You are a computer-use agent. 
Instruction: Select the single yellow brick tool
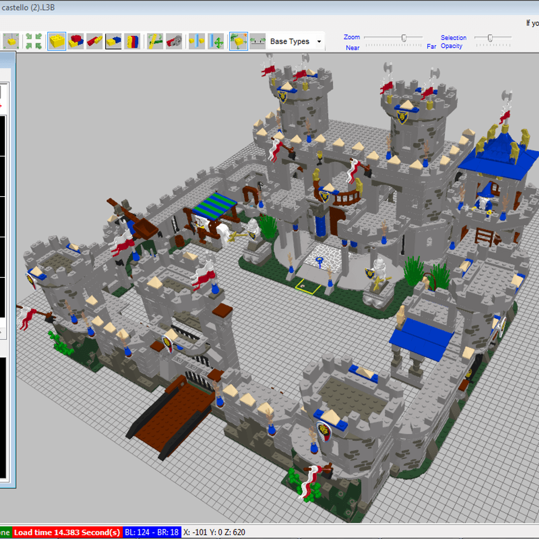coord(57,41)
